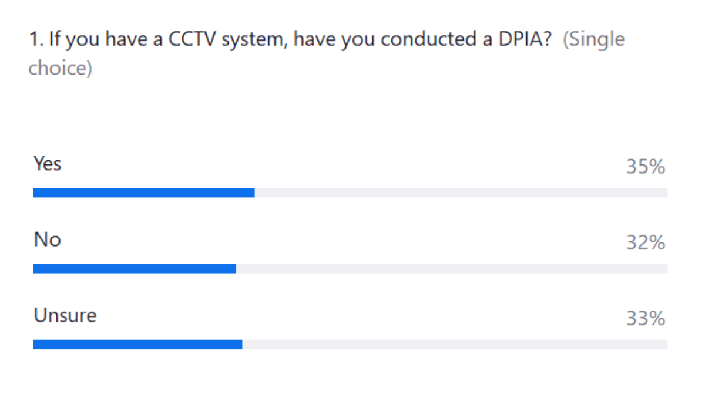Click the blue filled part of No bar
Screen dimensions: 705x405
[134, 268]
